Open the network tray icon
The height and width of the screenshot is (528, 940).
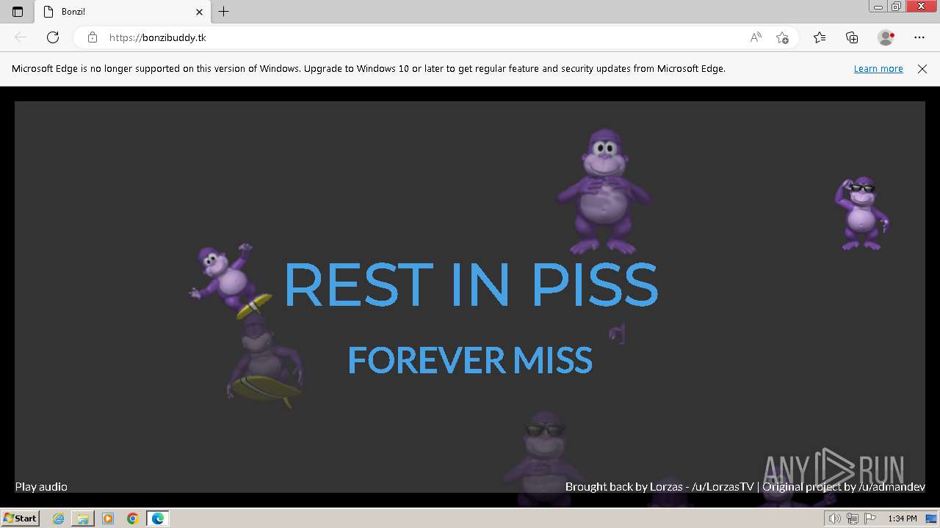tap(852, 518)
